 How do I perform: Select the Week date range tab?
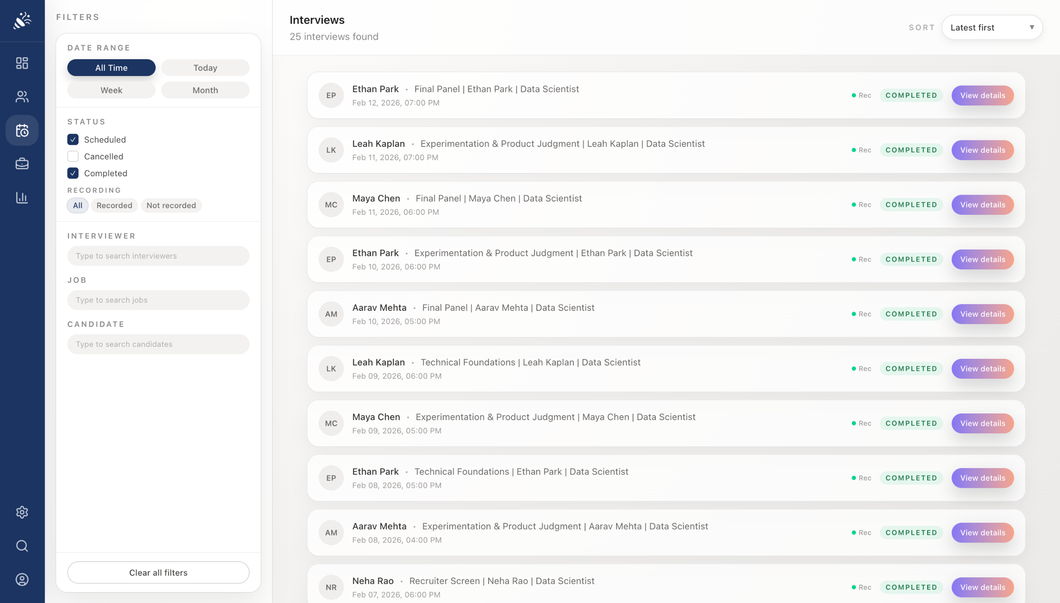coord(111,90)
